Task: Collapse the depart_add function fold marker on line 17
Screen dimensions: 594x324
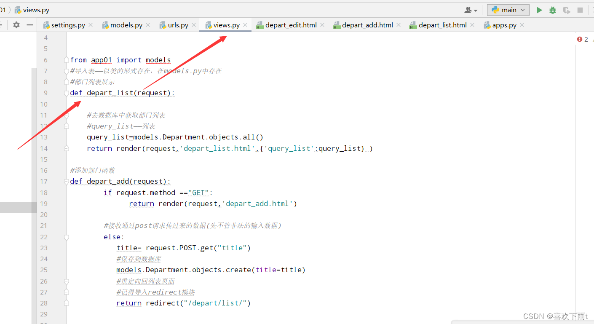Action: point(66,181)
